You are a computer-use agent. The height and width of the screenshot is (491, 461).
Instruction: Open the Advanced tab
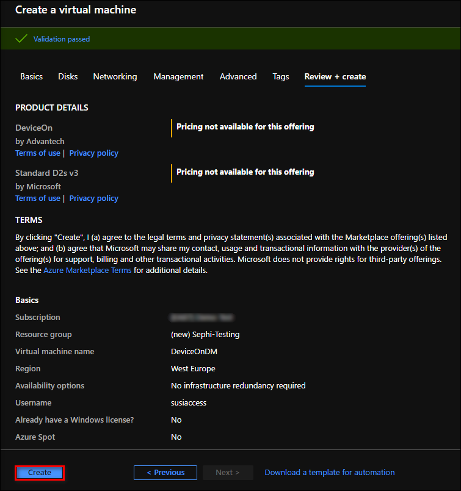point(238,76)
